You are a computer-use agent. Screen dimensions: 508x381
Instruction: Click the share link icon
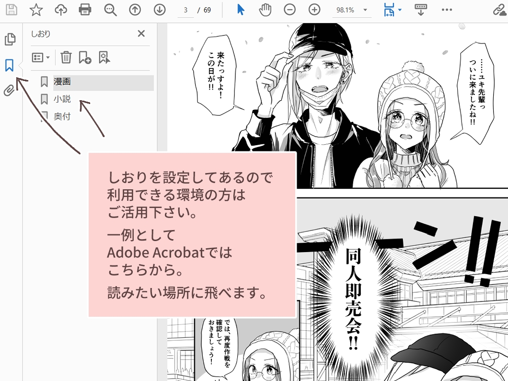500,10
